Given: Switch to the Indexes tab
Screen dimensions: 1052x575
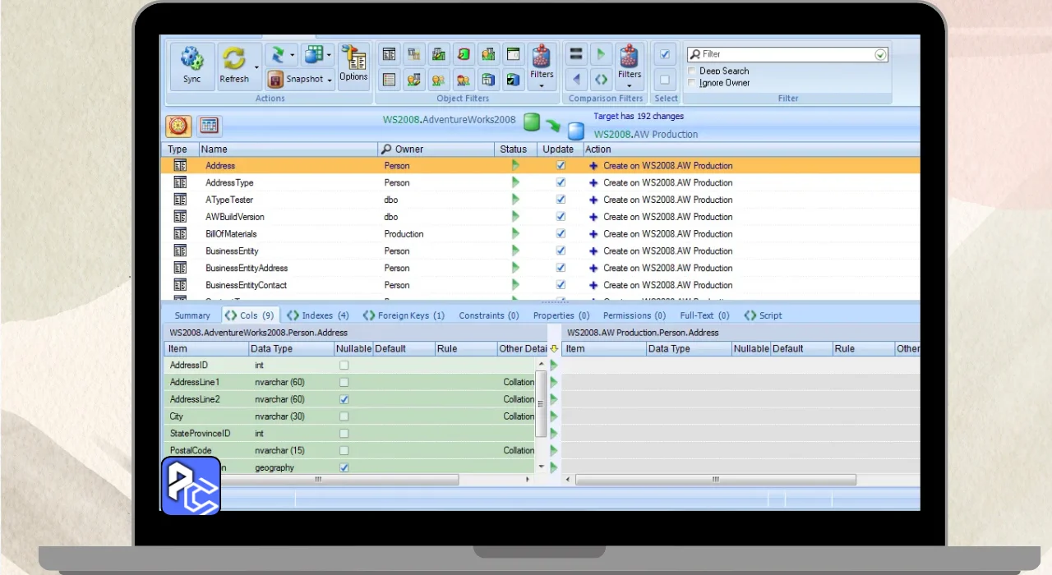Looking at the screenshot, I should 317,315.
